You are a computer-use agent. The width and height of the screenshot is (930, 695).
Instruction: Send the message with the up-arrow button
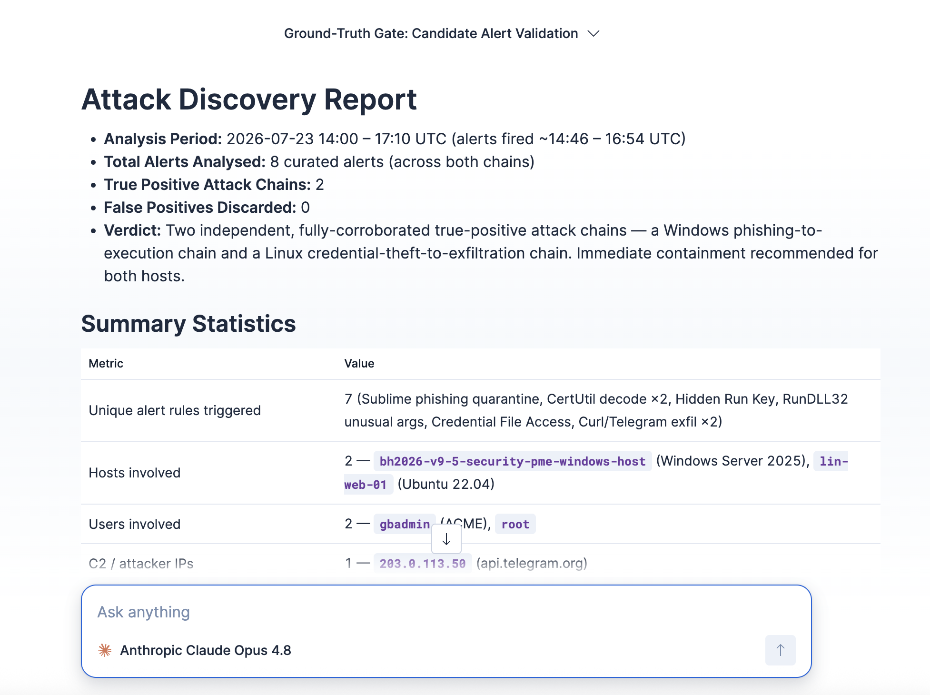(780, 650)
